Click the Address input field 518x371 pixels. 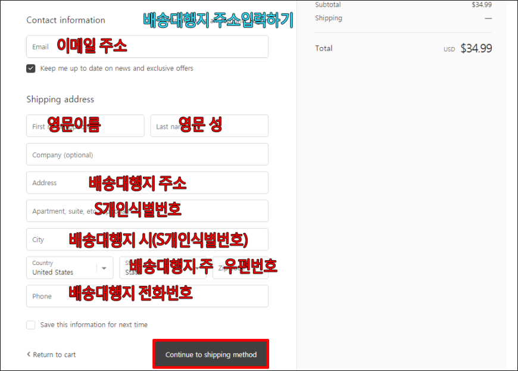[x=147, y=183]
